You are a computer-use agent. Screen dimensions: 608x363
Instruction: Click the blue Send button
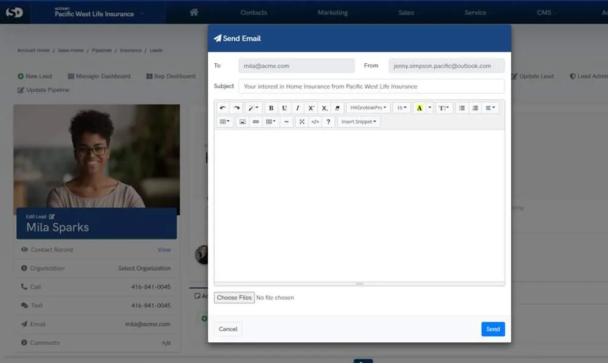(493, 330)
